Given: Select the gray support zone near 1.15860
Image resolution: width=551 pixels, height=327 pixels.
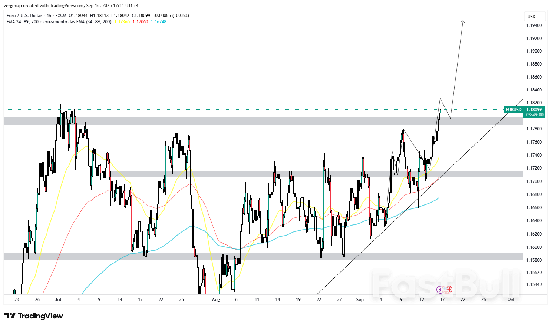Looking at the screenshot, I should pos(263,256).
